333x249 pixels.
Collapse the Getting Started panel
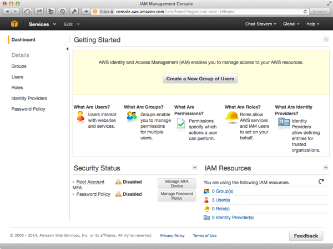(x=326, y=39)
